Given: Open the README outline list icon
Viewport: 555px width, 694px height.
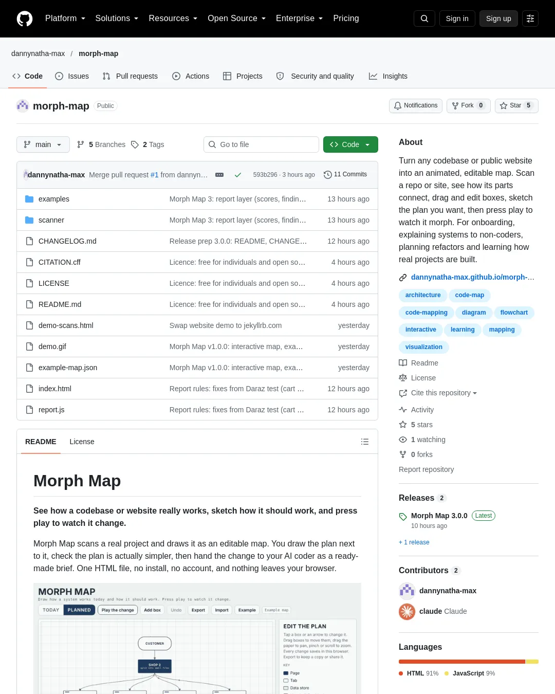Looking at the screenshot, I should (x=365, y=442).
